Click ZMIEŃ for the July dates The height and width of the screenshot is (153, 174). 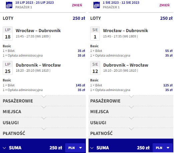coord(77,5)
